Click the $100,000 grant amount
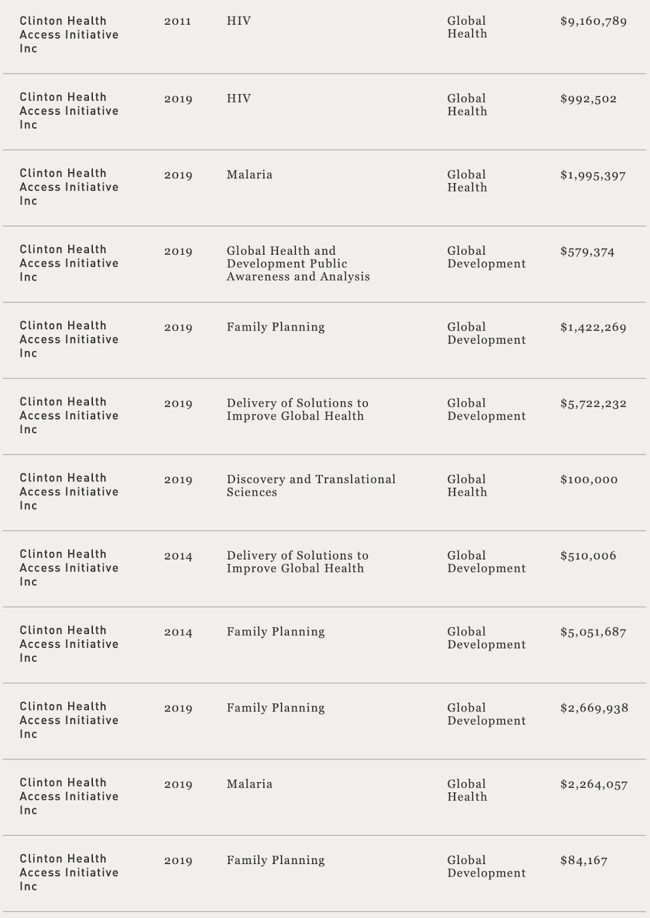650x918 pixels. pos(589,480)
